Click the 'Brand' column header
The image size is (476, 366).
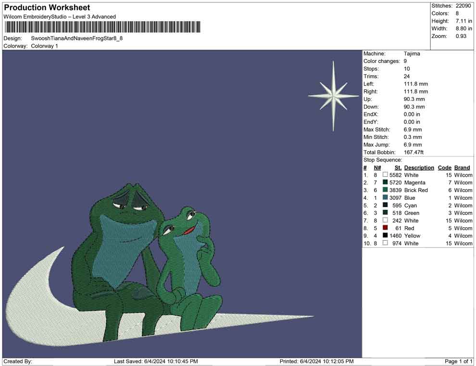coord(462,168)
